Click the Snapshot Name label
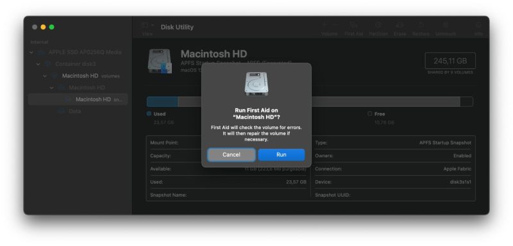513x246 pixels. pyautogui.click(x=168, y=195)
